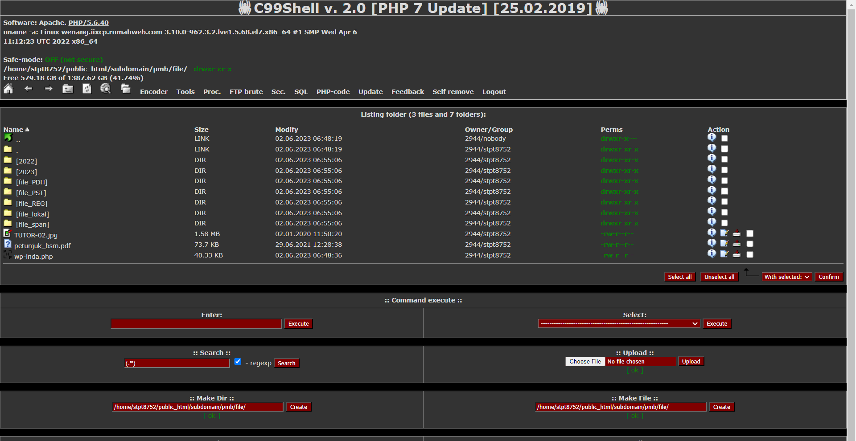Click the edit icon for petunjuk_bsm.pdf
The image size is (856, 441).
pos(724,243)
